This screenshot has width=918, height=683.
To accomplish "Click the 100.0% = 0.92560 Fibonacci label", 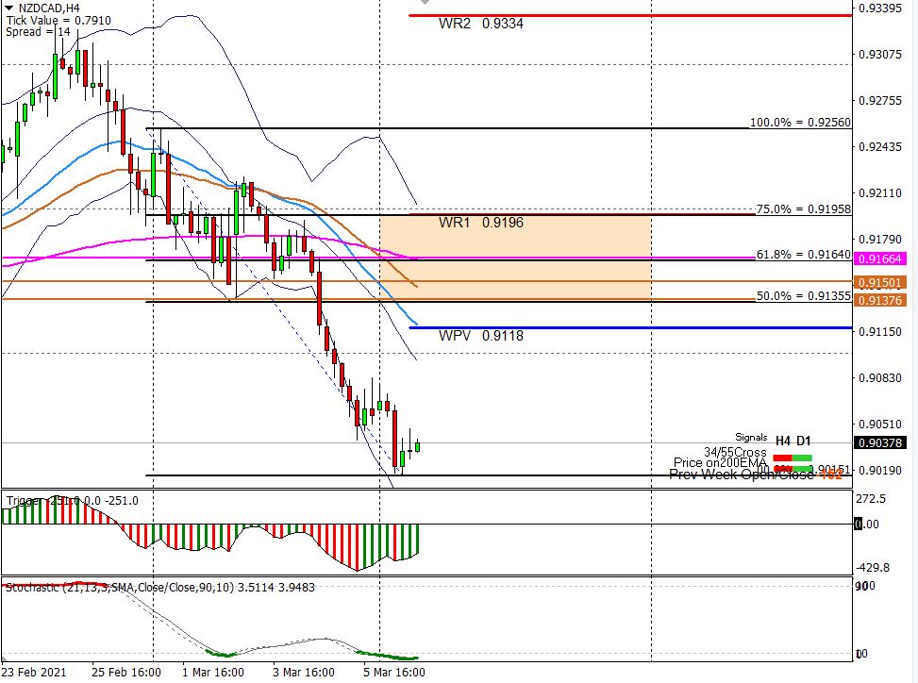I will [800, 123].
